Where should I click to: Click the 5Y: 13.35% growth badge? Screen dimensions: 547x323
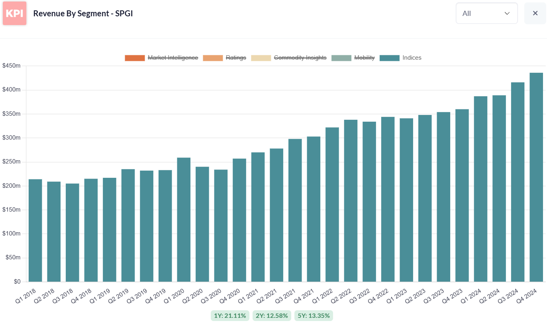click(314, 316)
